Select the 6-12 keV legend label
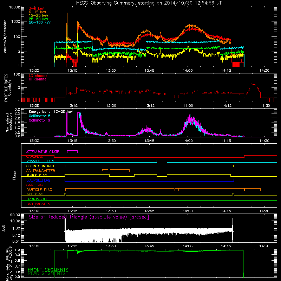281x281 pixels. coord(37,12)
